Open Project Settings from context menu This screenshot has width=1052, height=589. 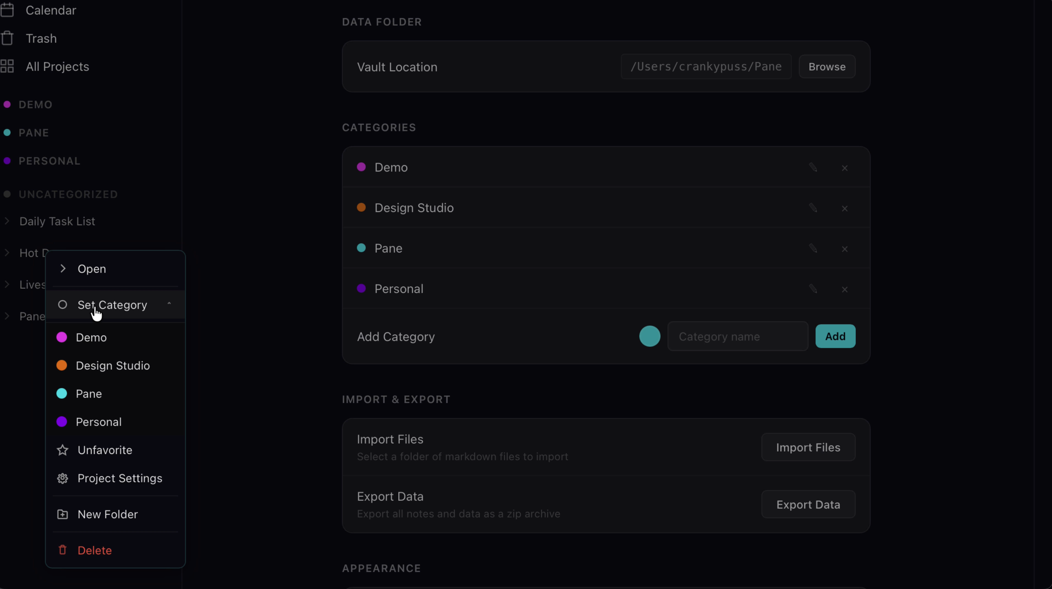pyautogui.click(x=115, y=478)
